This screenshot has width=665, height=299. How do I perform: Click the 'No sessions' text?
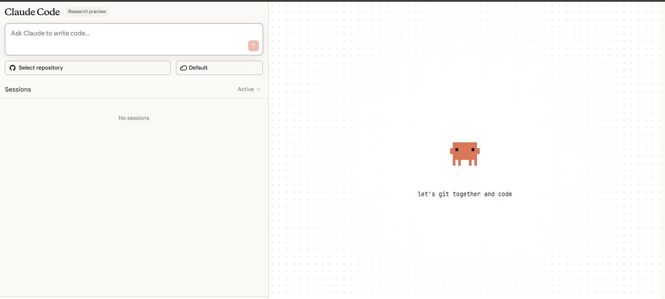[x=134, y=118]
